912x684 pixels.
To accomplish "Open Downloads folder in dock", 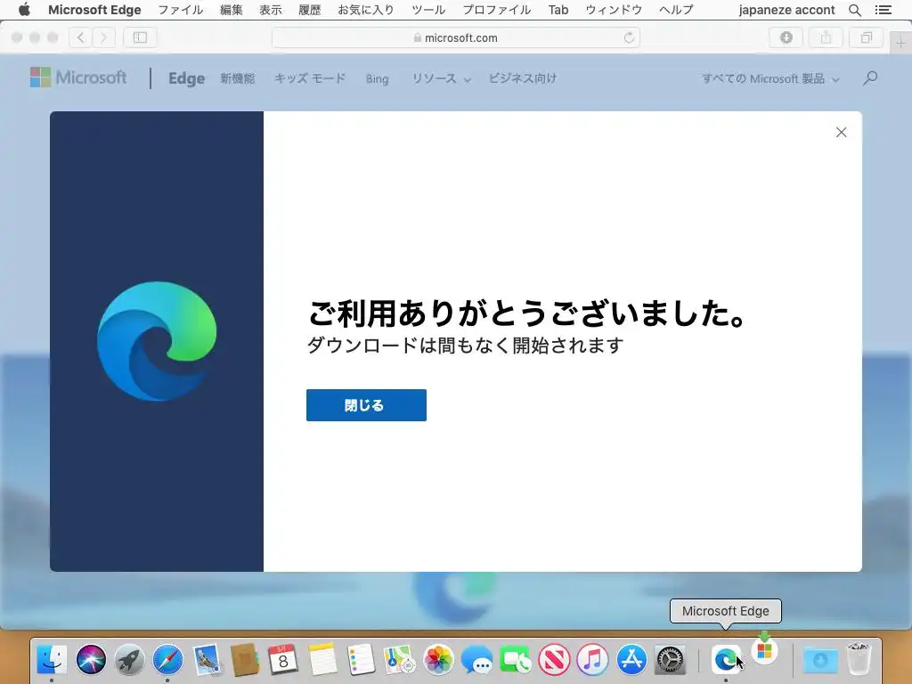I will pyautogui.click(x=820, y=660).
